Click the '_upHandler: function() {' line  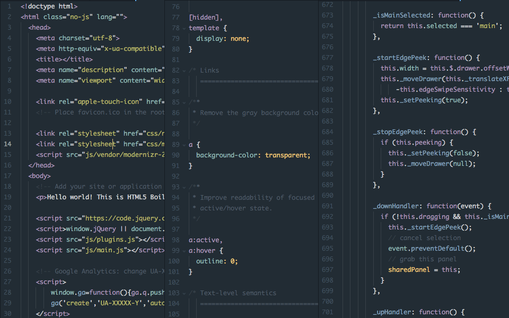click(x=419, y=312)
